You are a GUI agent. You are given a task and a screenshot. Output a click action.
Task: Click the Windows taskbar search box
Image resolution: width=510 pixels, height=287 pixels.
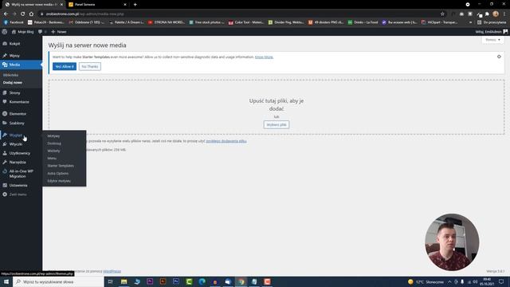58,281
